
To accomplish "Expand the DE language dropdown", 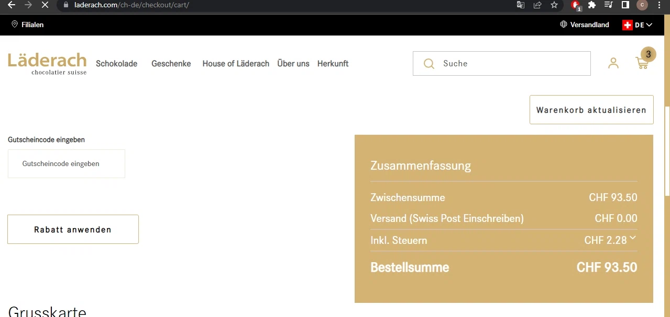I will pyautogui.click(x=644, y=25).
